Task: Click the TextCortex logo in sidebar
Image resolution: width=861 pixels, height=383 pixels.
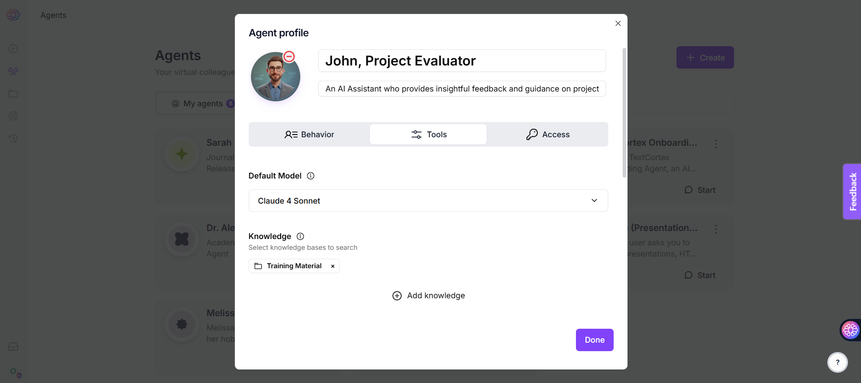Action: click(x=13, y=15)
